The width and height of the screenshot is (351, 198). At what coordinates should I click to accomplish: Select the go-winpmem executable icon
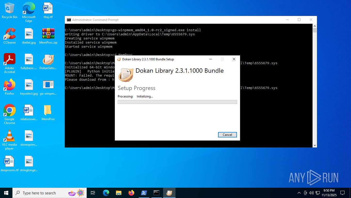point(48,87)
